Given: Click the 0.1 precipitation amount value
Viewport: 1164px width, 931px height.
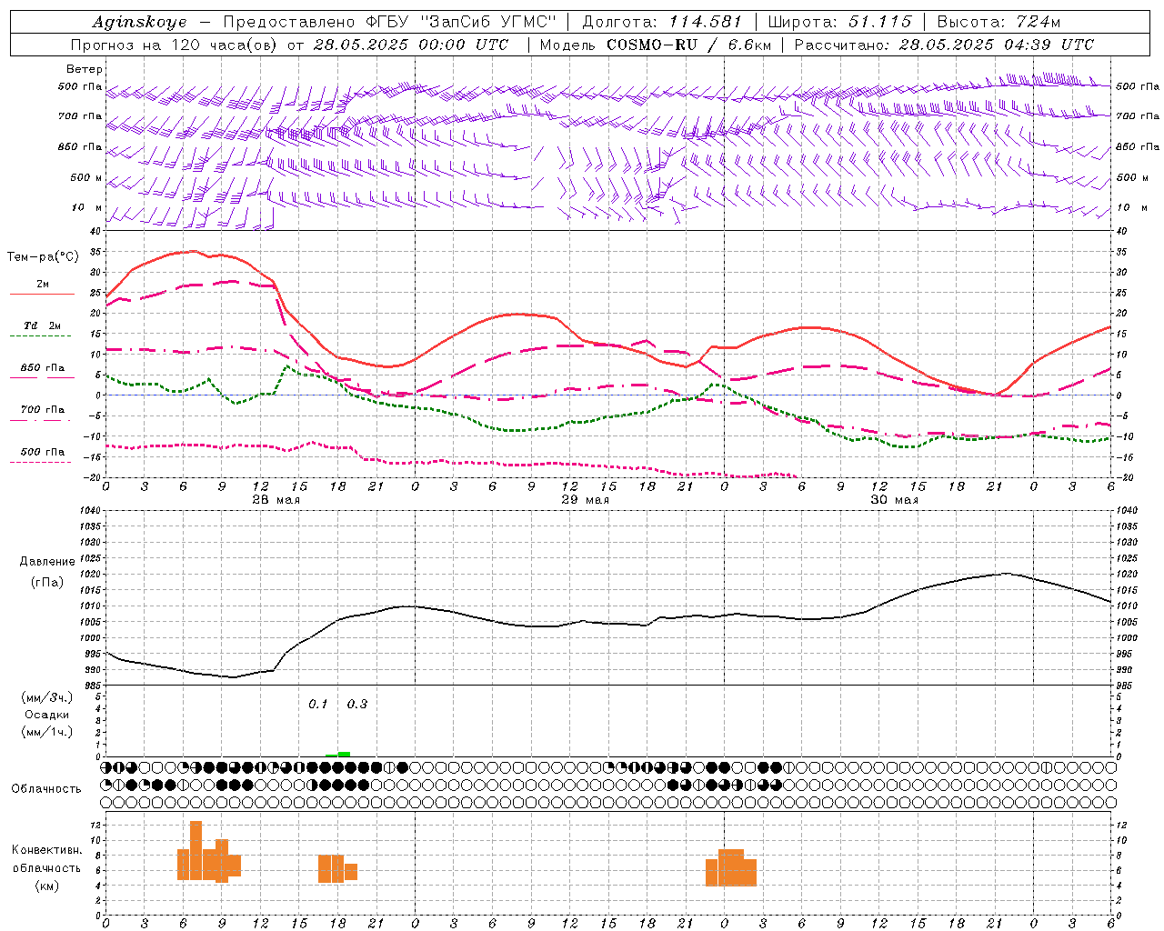Looking at the screenshot, I should click(318, 704).
